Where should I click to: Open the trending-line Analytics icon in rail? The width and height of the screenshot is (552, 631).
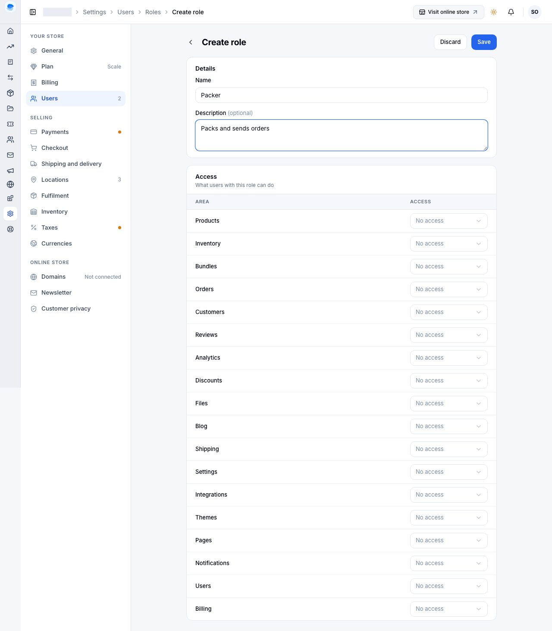click(10, 47)
